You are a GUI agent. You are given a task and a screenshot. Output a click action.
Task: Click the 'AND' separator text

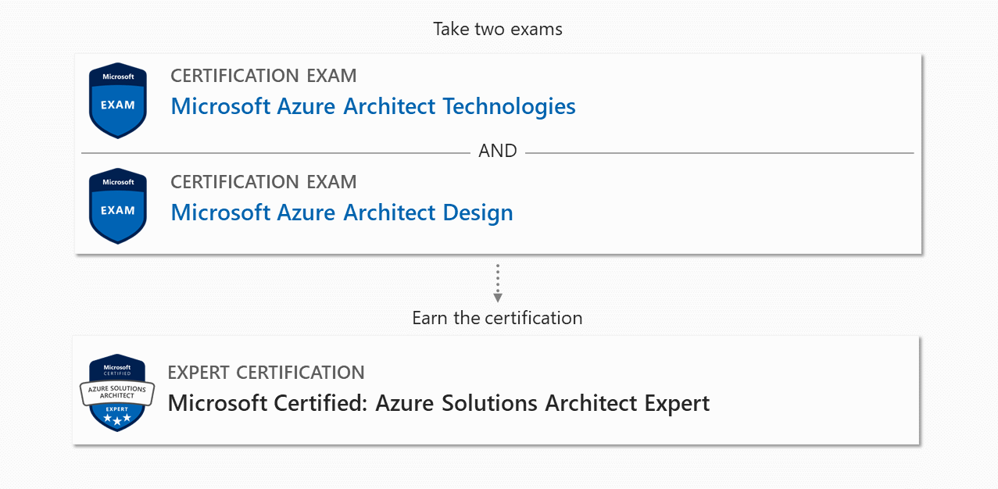tap(498, 152)
